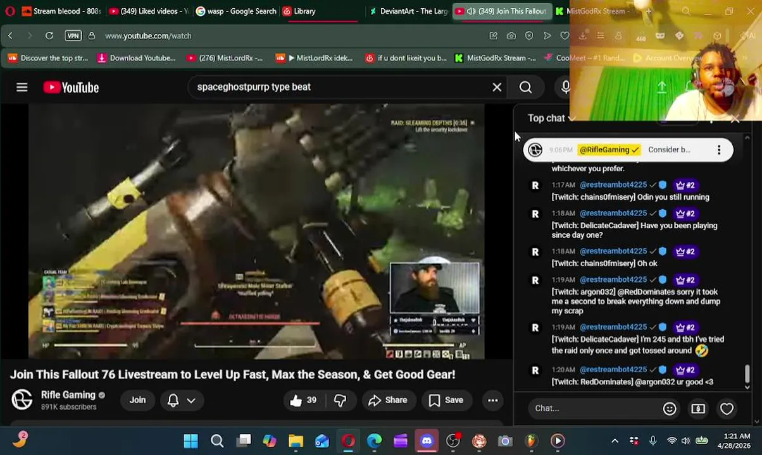762x455 pixels.
Task: Switch to Library tab
Action: 322,11
